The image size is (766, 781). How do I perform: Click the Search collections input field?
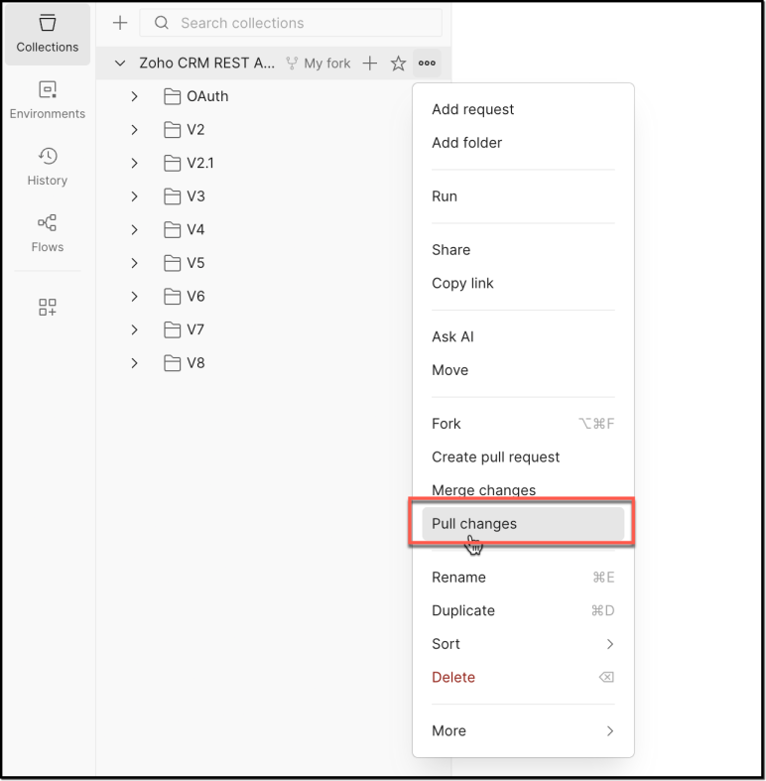click(298, 23)
